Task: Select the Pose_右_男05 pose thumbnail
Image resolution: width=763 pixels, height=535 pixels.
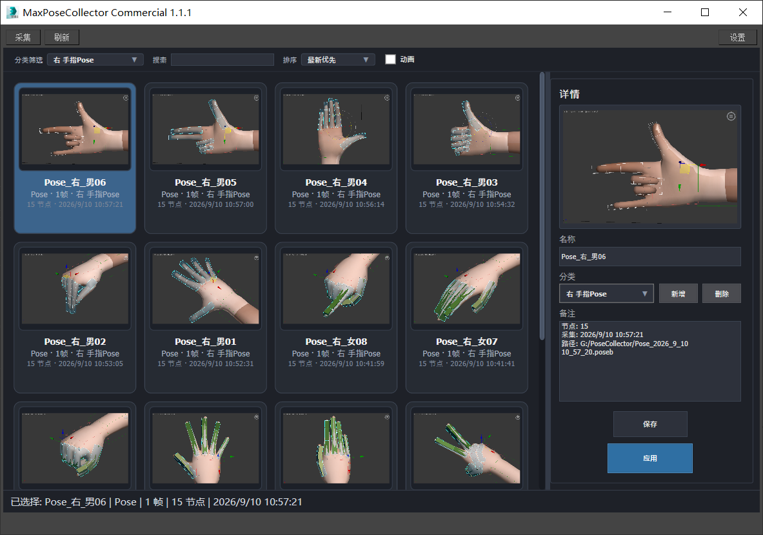Action: pyautogui.click(x=205, y=128)
